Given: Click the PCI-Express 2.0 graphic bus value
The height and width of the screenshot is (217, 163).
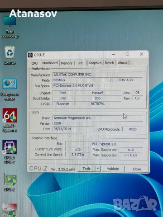Looking at the screenshot, I should click(104, 144).
